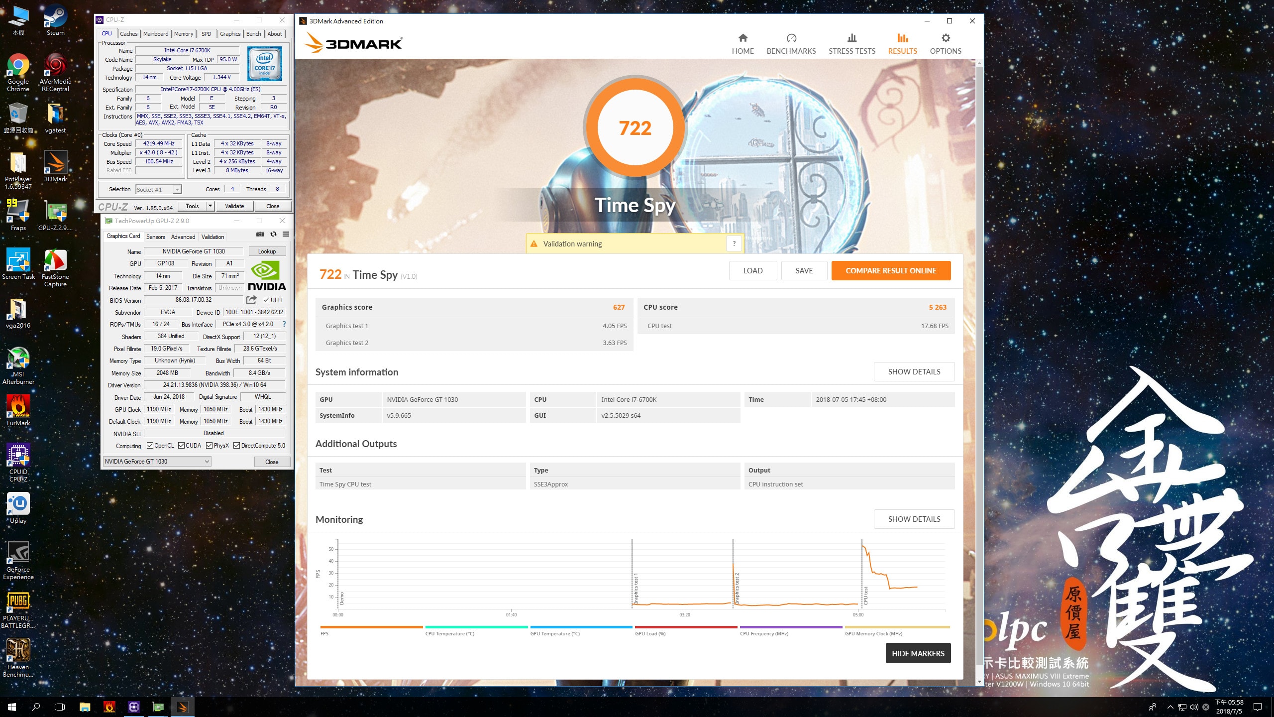Click SAVE result button
The height and width of the screenshot is (717, 1274).
pos(804,270)
